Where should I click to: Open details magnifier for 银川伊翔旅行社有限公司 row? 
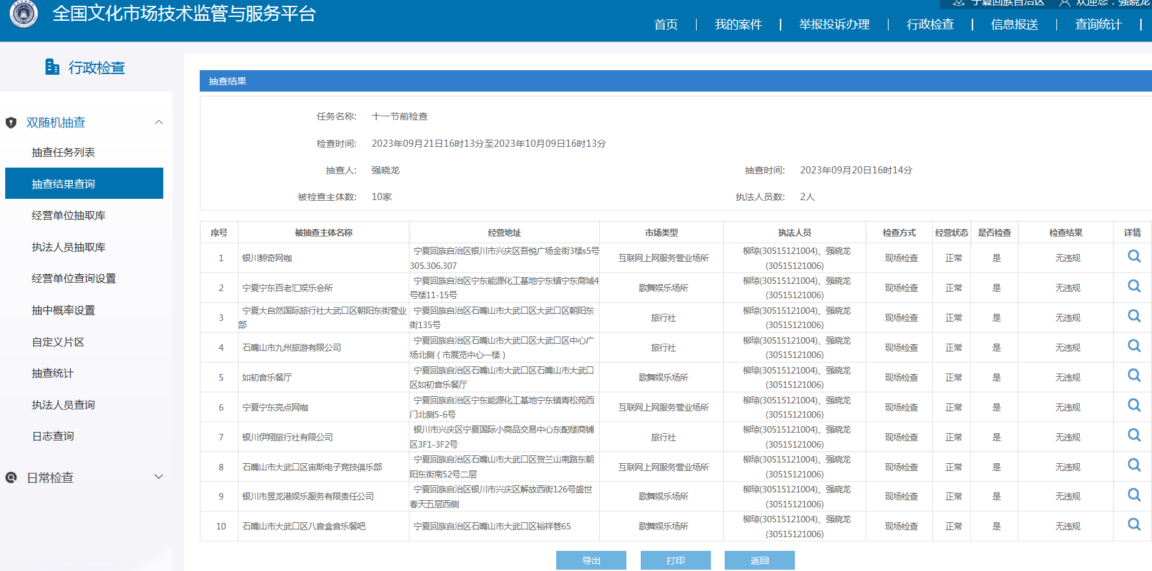[1134, 436]
